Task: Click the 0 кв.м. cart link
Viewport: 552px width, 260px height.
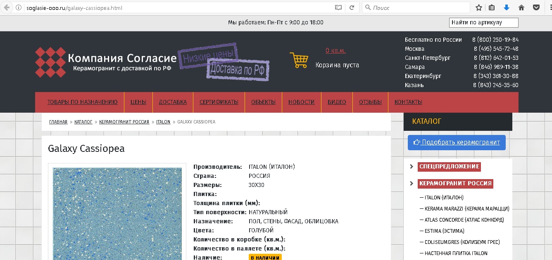Action: pyautogui.click(x=335, y=51)
